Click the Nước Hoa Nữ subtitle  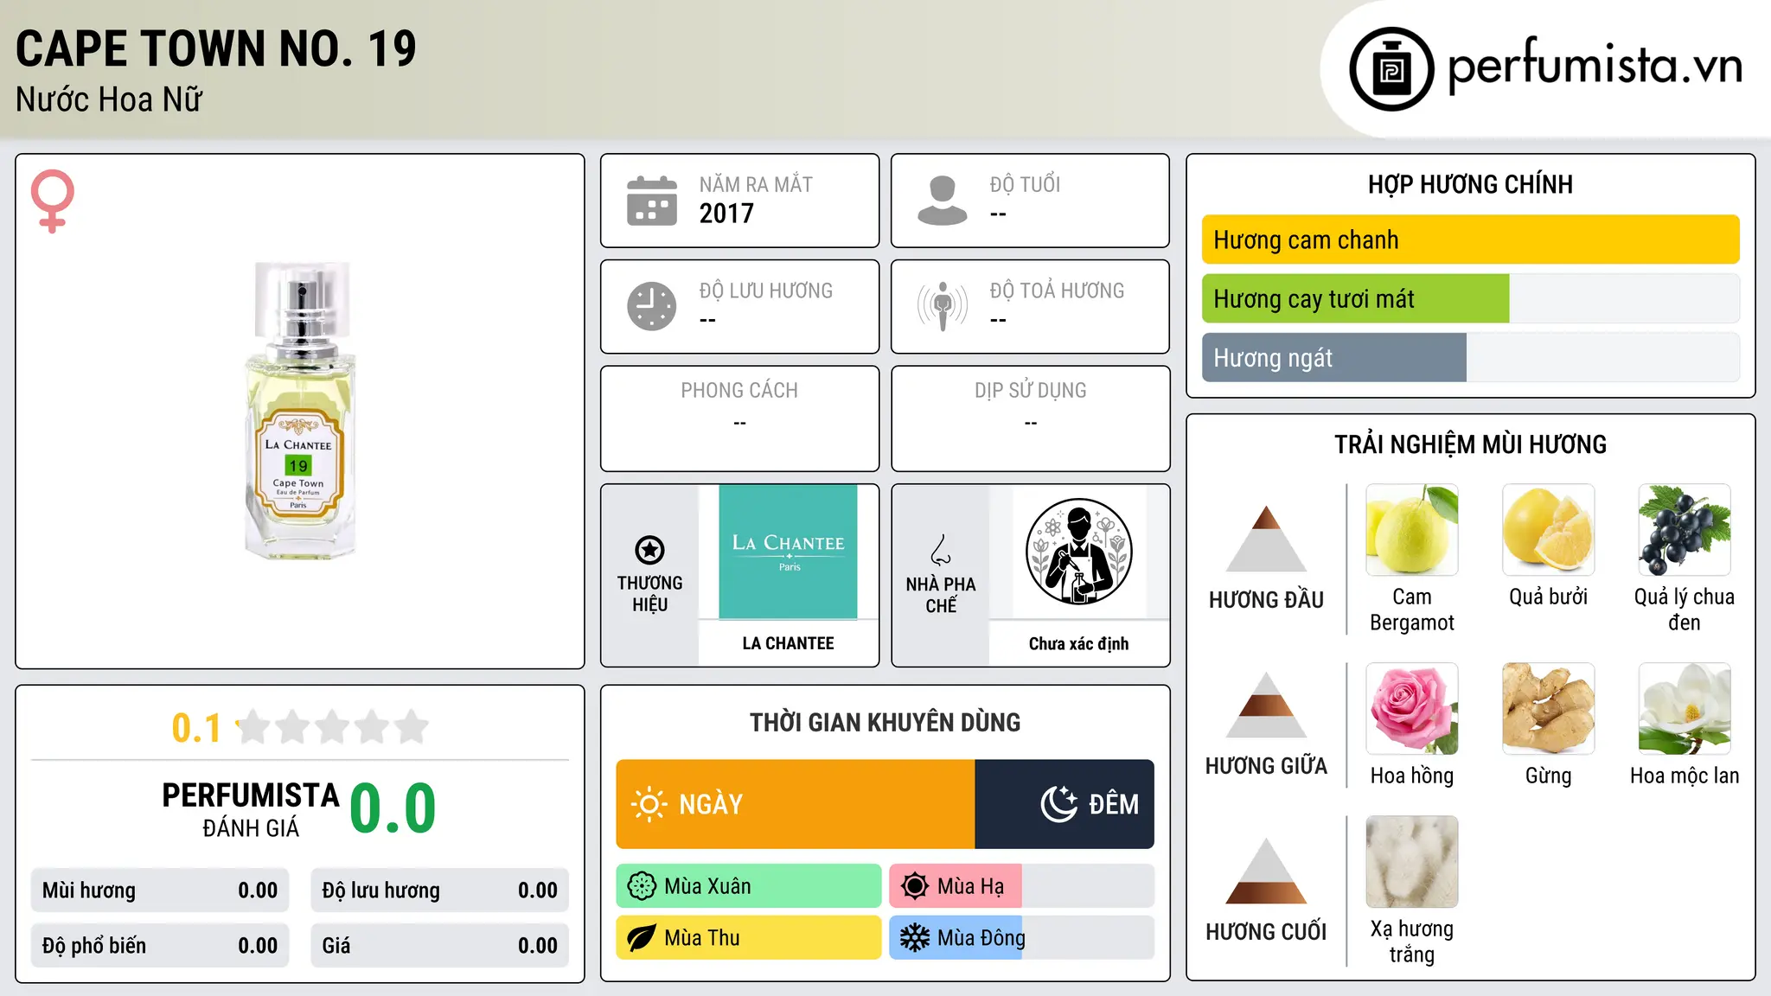tap(109, 99)
